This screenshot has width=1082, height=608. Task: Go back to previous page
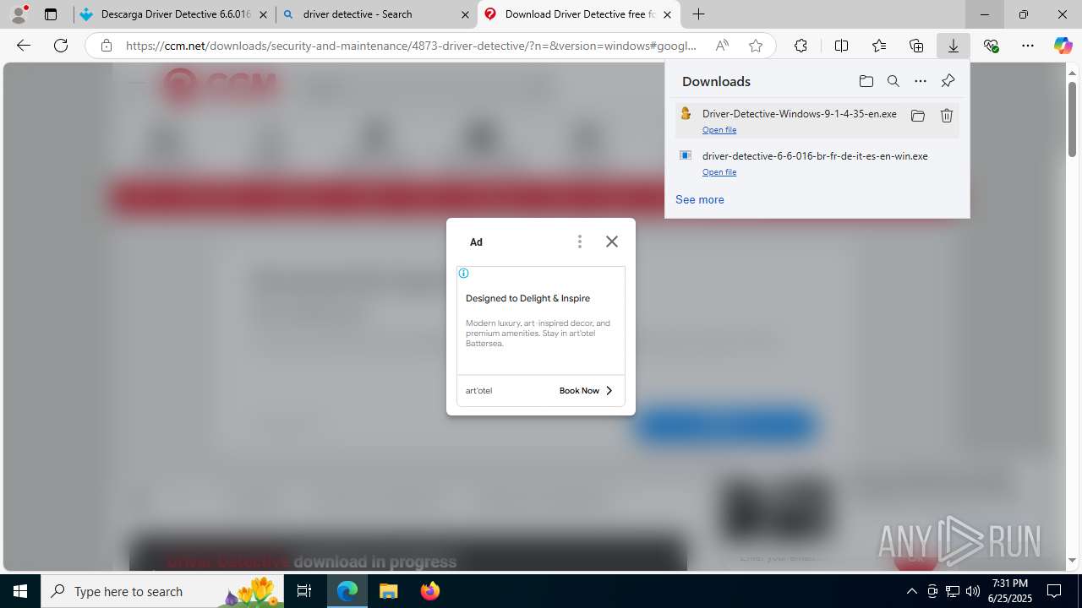pyautogui.click(x=24, y=46)
